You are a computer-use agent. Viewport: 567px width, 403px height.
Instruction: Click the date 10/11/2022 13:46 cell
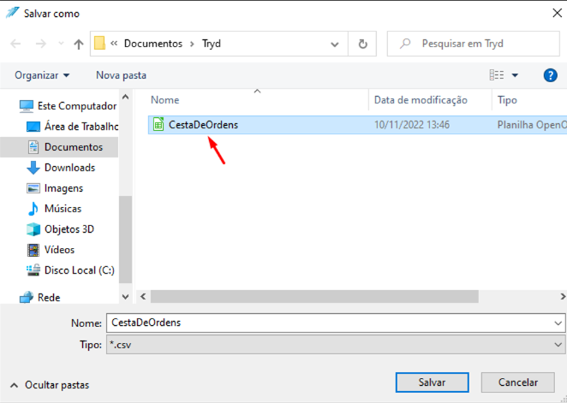412,125
